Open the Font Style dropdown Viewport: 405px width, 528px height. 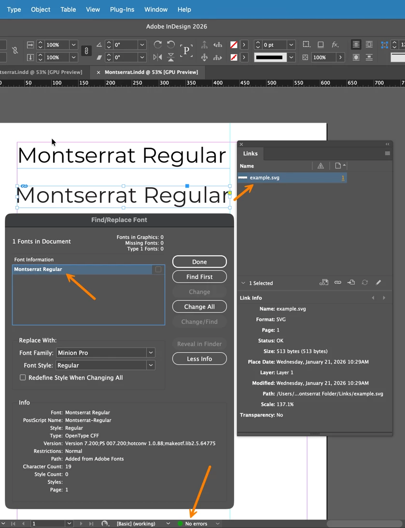click(151, 365)
